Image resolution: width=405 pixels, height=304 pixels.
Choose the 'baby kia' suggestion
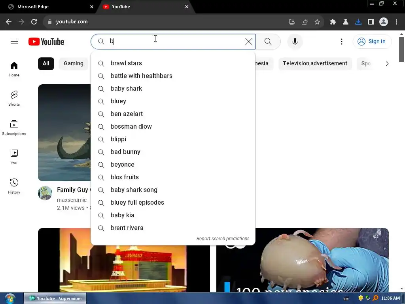pyautogui.click(x=173, y=215)
